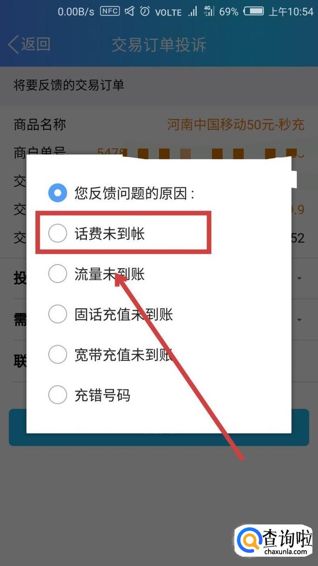This screenshot has width=318, height=566.
Task: Tap the product name 河南中国移动50元-秒充
Action: click(235, 125)
